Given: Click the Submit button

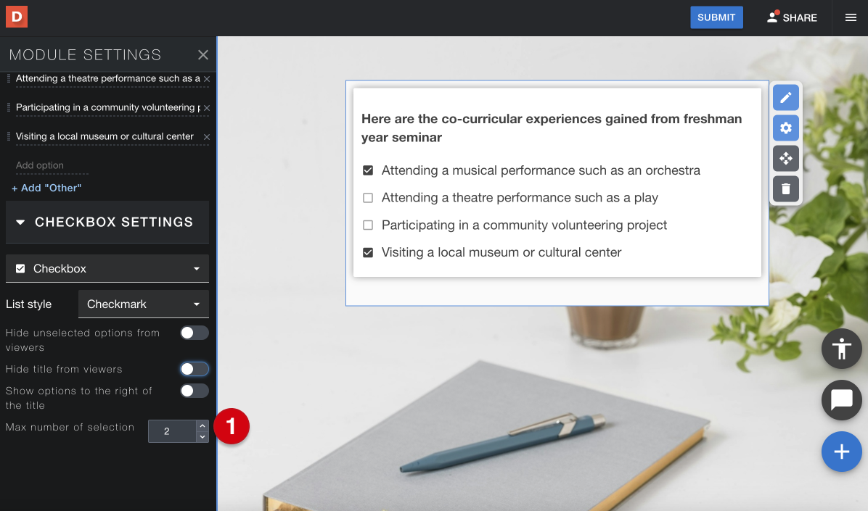Looking at the screenshot, I should [716, 17].
